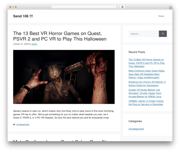The image size is (180, 152).
Task: Open recent post Breaking Into China's XR Market
Action: 147,84
